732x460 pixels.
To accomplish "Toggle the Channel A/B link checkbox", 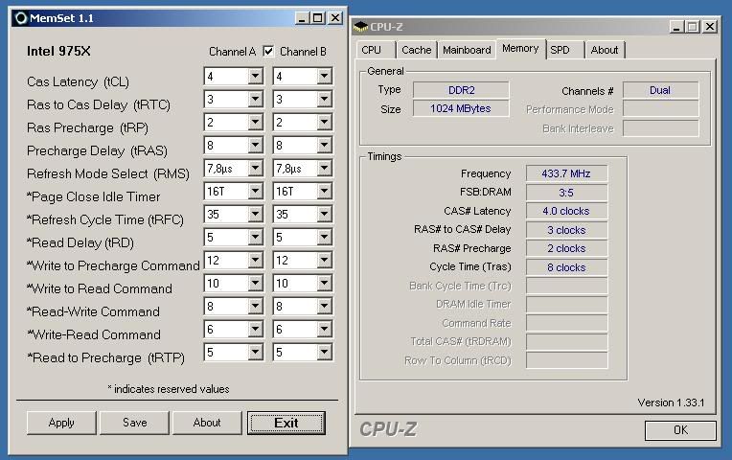I will pos(268,51).
